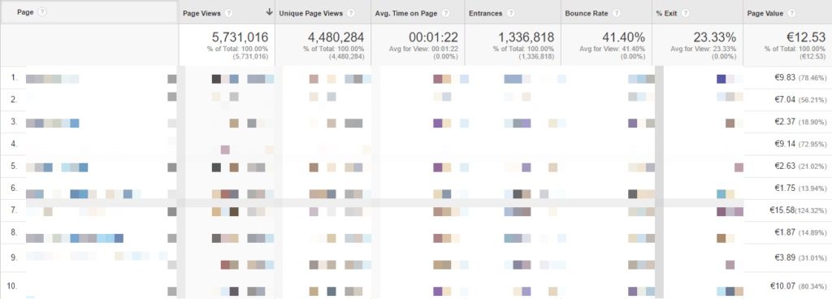The image size is (832, 299).
Task: Sort table by Bounce Rate column
Action: tap(587, 13)
